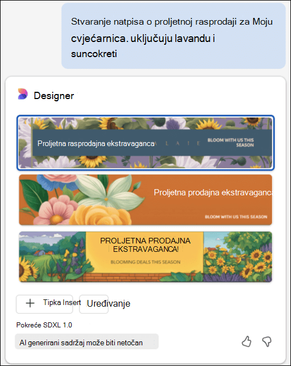The image size is (291, 366).
Task: Click the Pokreće SDXL 1.0 label
Action: tap(44, 325)
